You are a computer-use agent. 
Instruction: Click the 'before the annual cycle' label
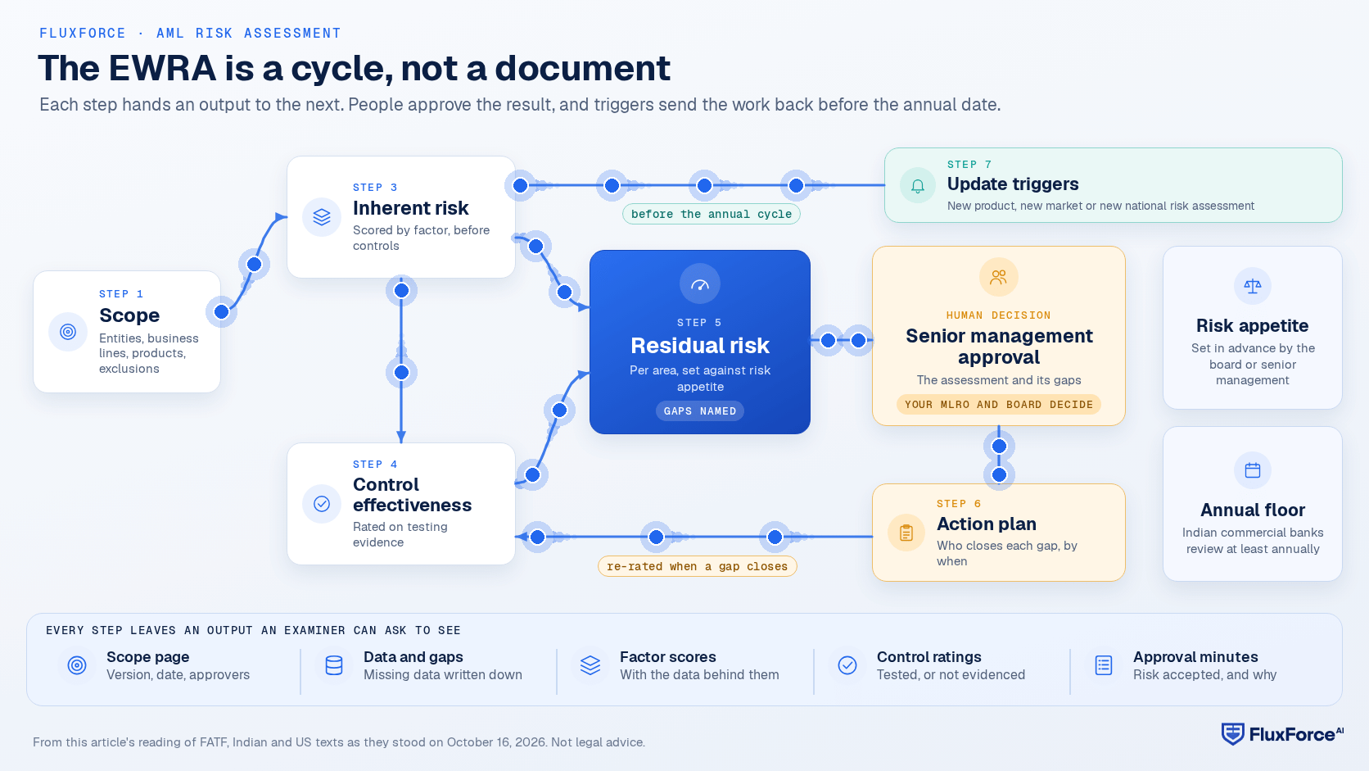[x=712, y=214]
